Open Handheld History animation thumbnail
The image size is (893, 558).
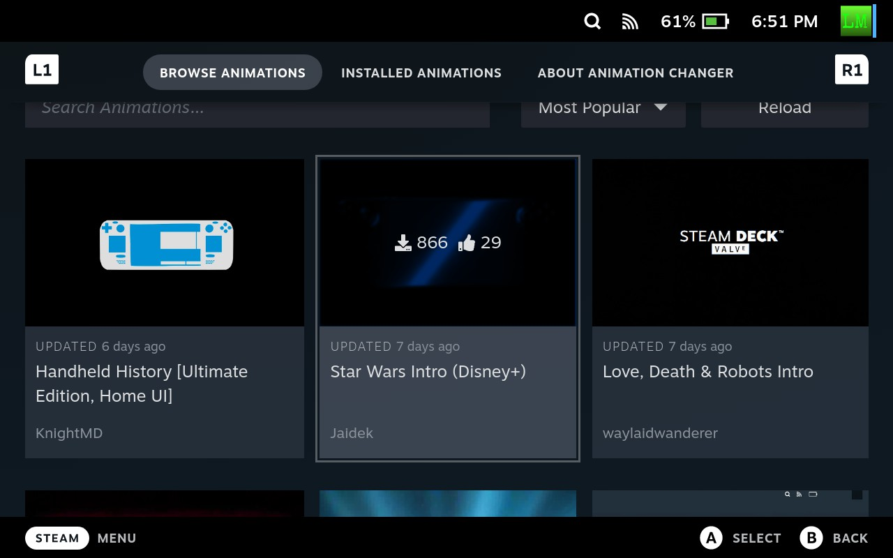point(165,243)
